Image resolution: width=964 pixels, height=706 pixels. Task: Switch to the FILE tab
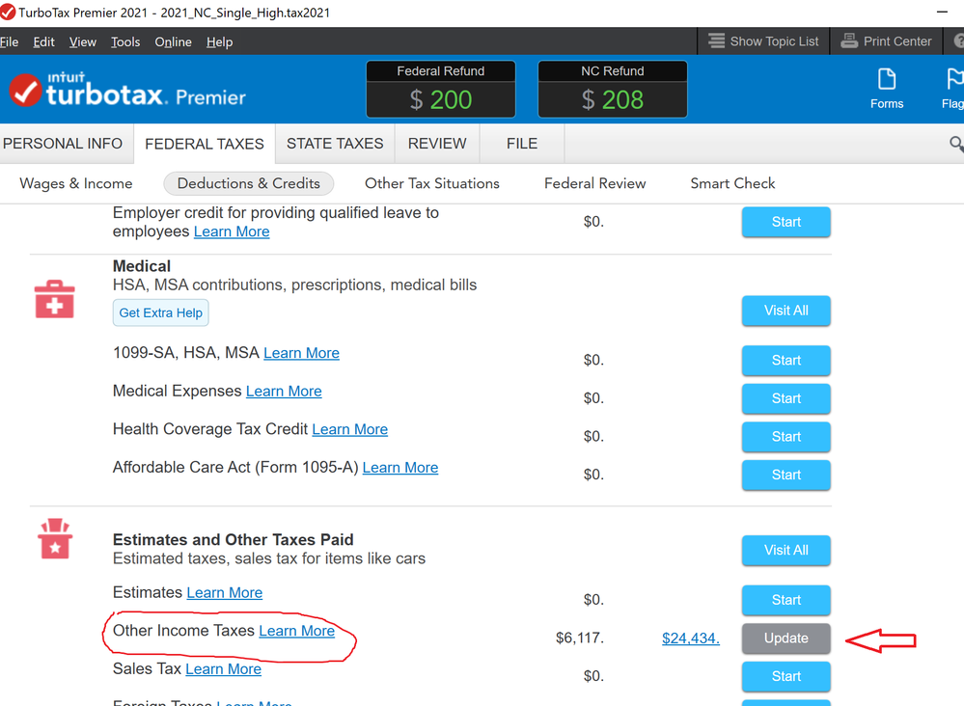coord(522,144)
